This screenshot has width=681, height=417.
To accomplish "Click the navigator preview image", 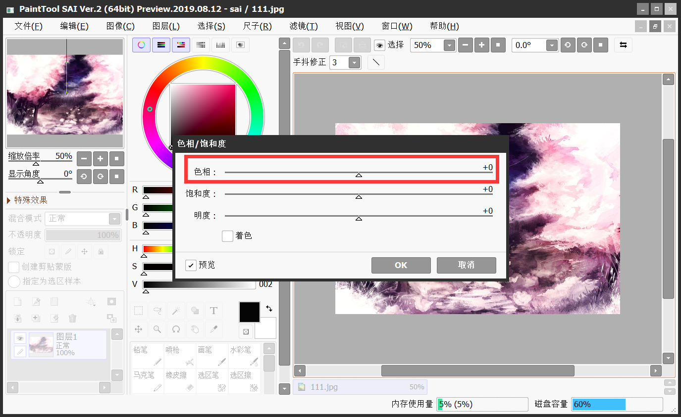I will click(x=65, y=93).
